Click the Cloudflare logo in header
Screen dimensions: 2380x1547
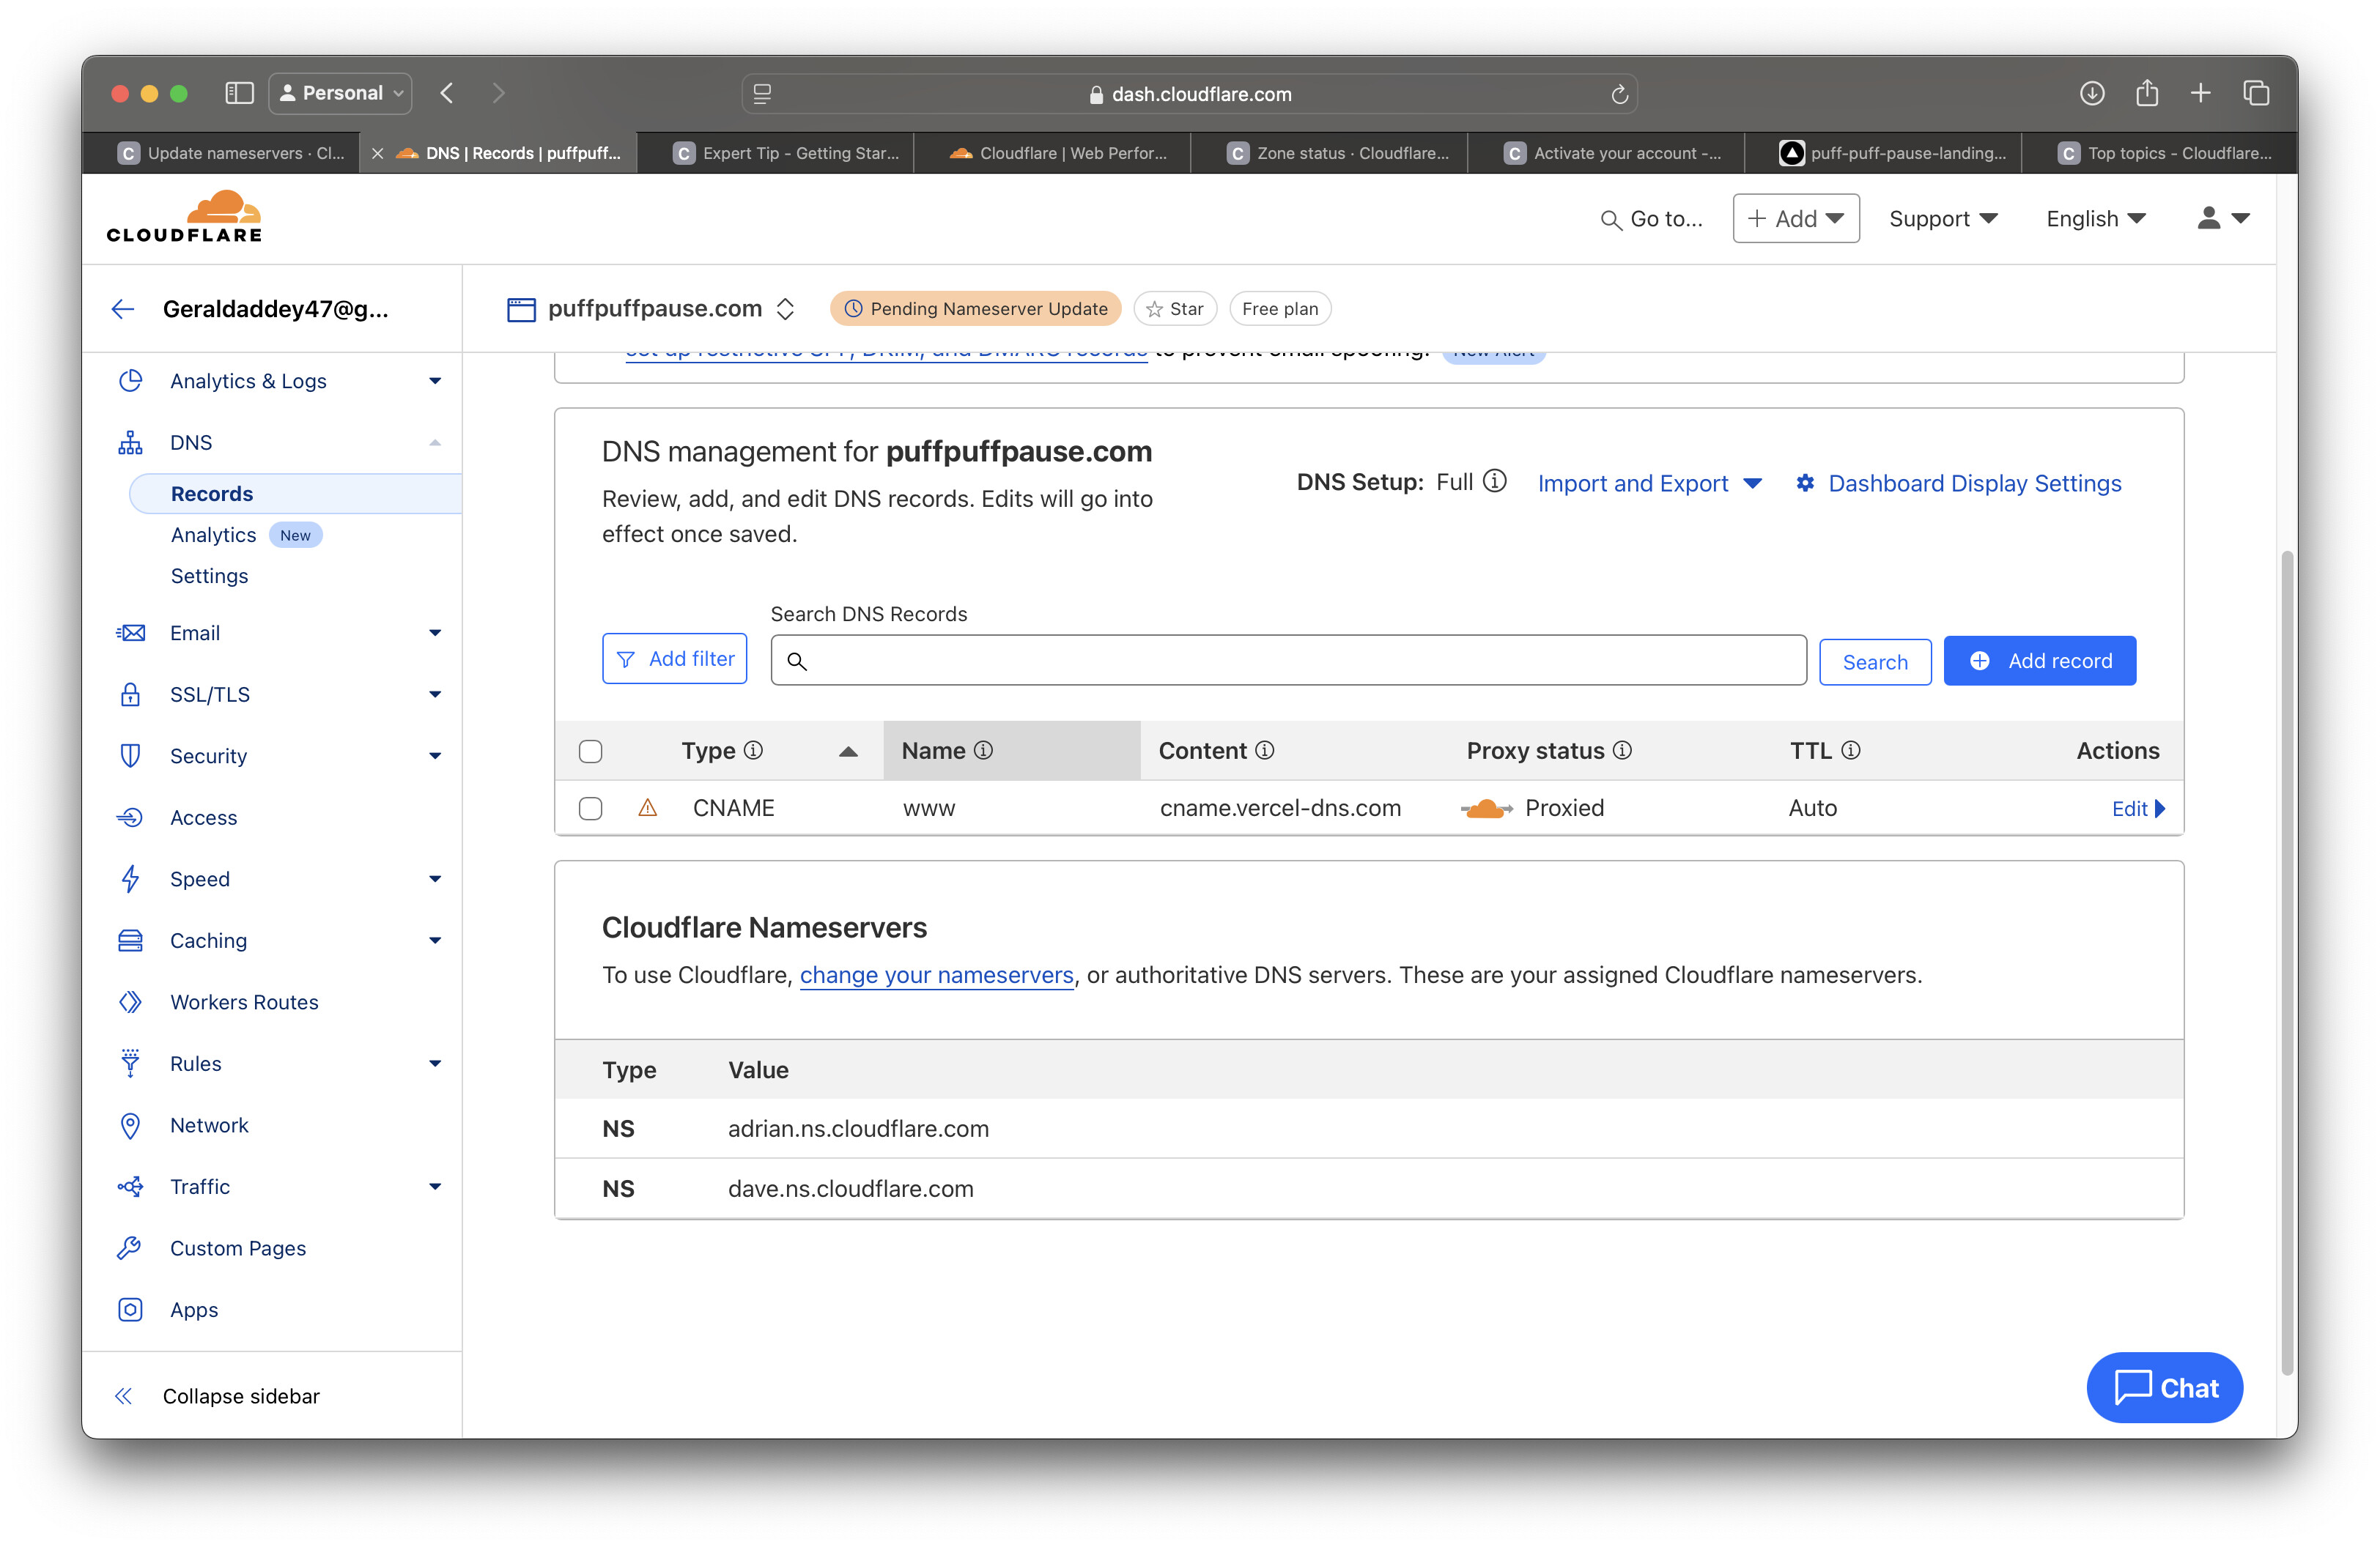click(184, 217)
